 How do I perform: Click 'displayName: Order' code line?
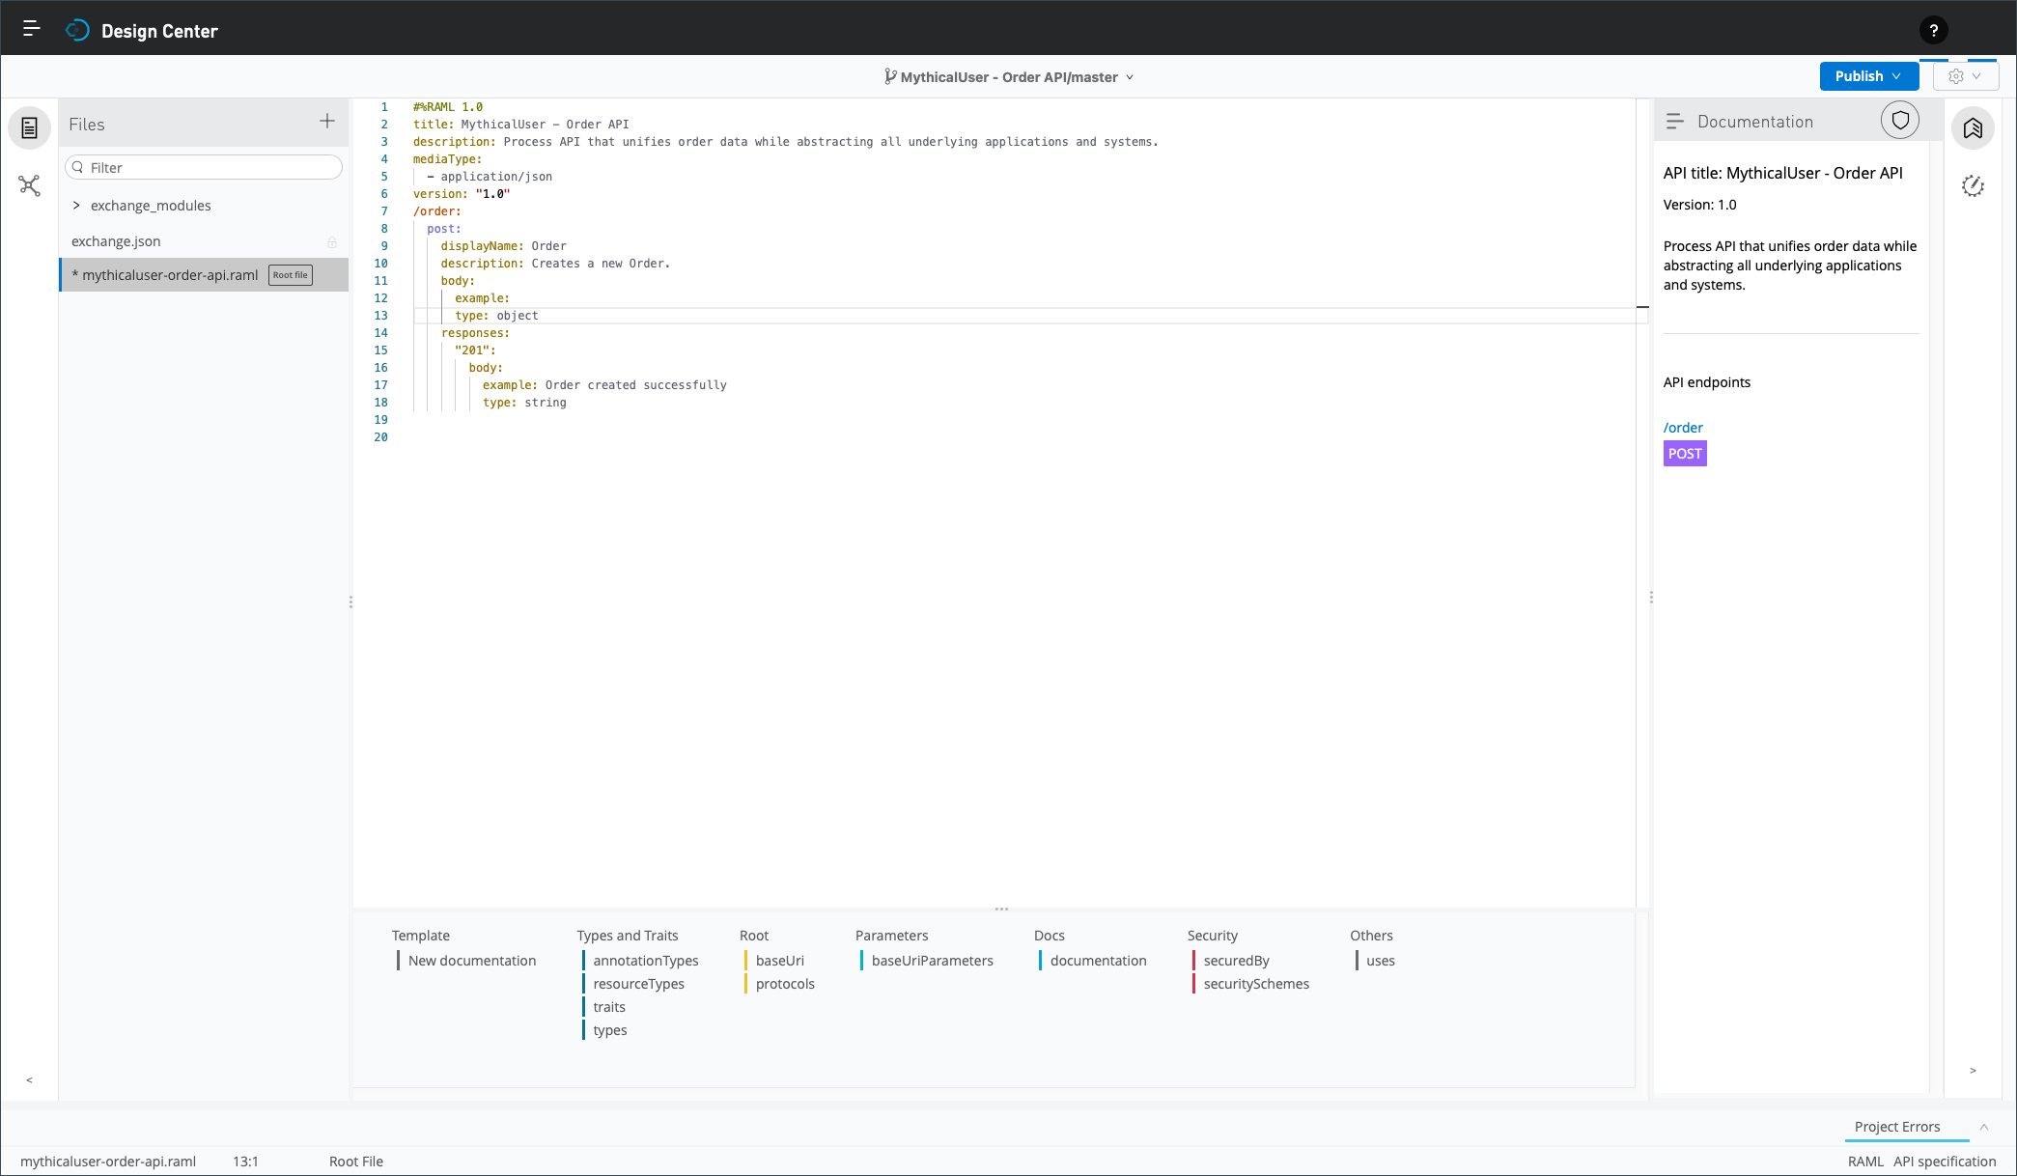point(504,246)
